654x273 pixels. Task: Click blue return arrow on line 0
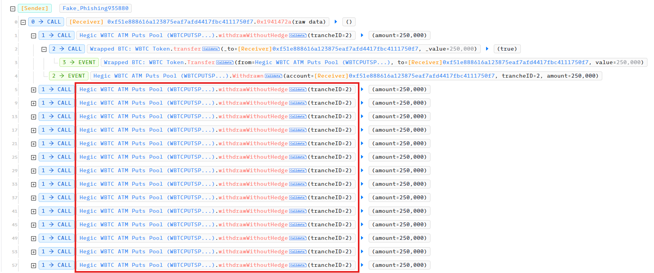[335, 22]
